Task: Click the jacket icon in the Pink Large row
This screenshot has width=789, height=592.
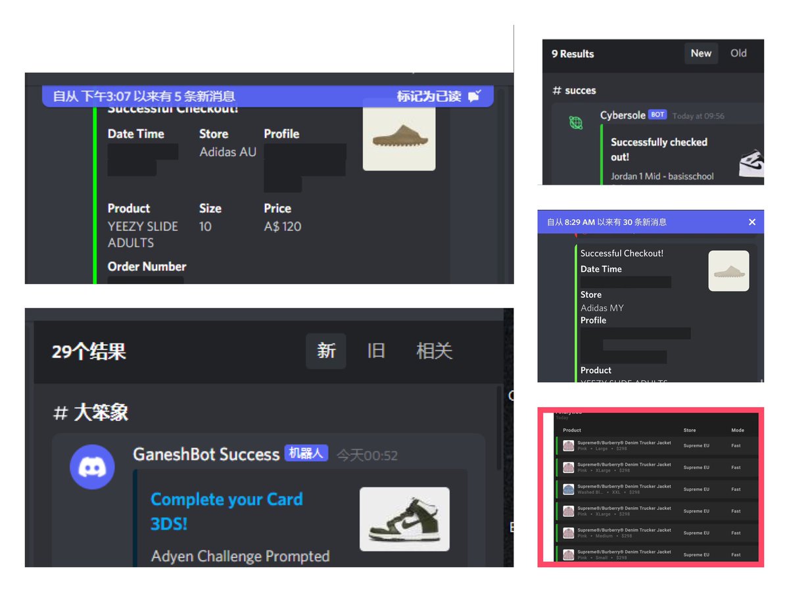Action: [569, 446]
